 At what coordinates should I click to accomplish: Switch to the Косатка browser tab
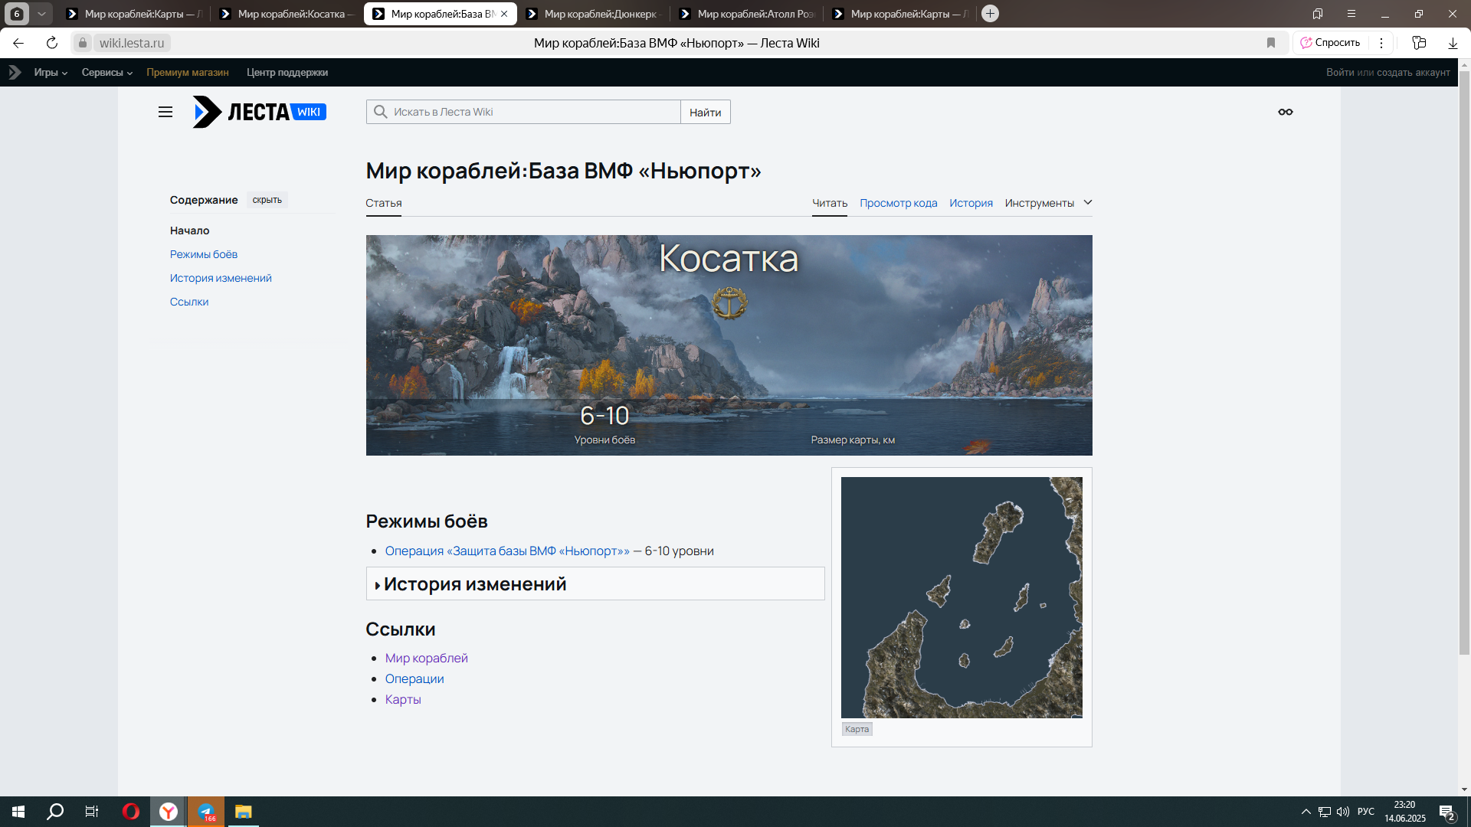click(x=287, y=14)
